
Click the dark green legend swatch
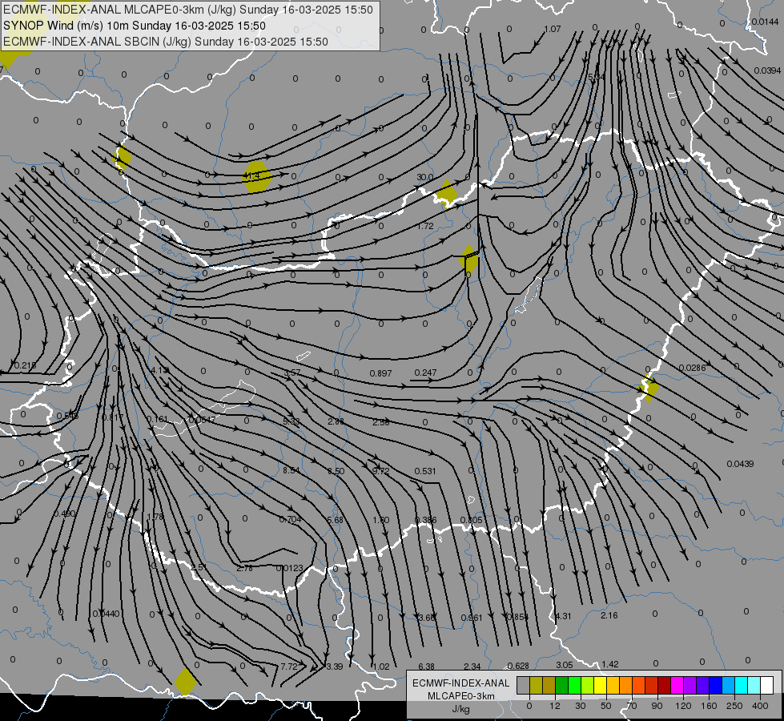coord(561,686)
